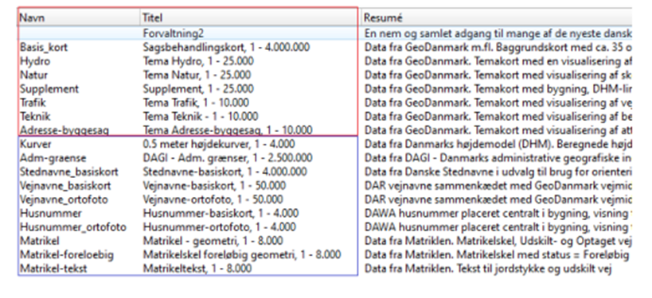Click title 'Matrikeltekst, 1 - 8.000'
The width and height of the screenshot is (652, 298).
pyautogui.click(x=197, y=269)
